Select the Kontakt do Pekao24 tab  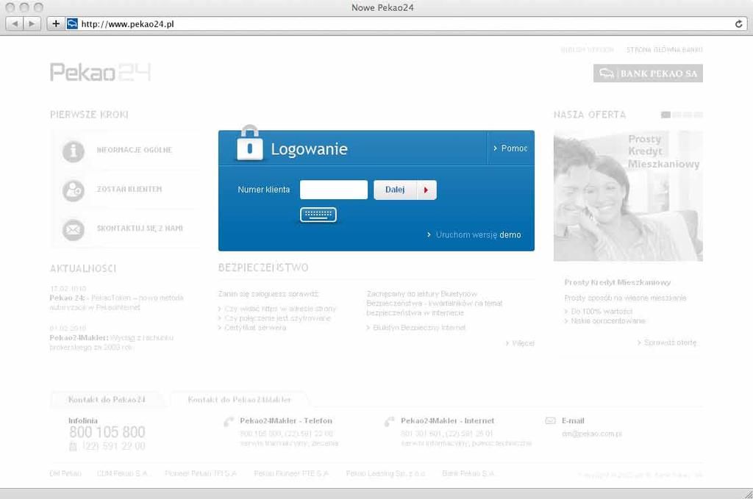107,399
